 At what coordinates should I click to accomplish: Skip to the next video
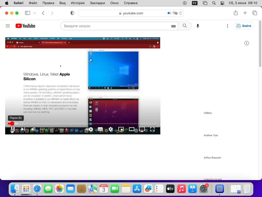click(x=23, y=129)
